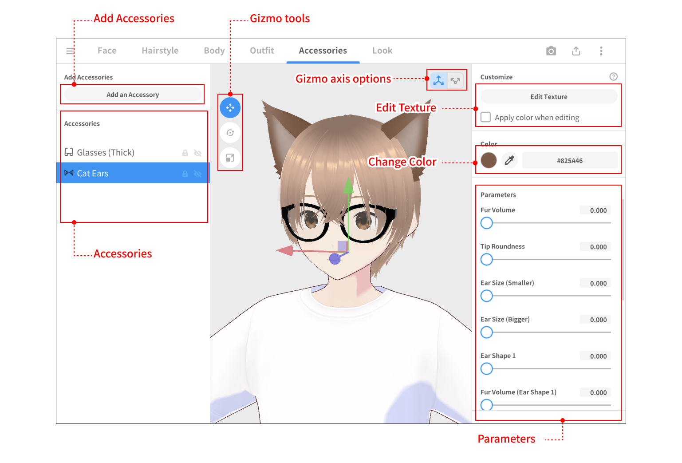Switch gizmo to world axis option
Screen dimensions: 682x463
[x=438, y=80]
